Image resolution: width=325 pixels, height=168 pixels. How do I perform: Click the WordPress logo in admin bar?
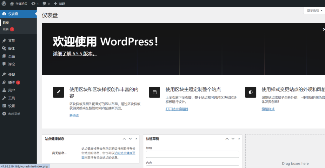(4, 3)
